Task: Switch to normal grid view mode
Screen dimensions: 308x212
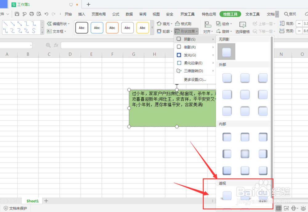Action: click(278, 208)
